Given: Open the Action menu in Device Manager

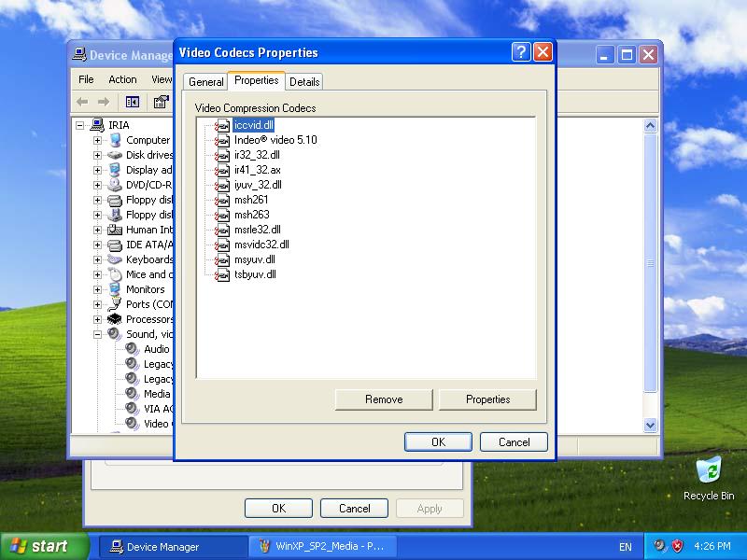Looking at the screenshot, I should (x=122, y=79).
